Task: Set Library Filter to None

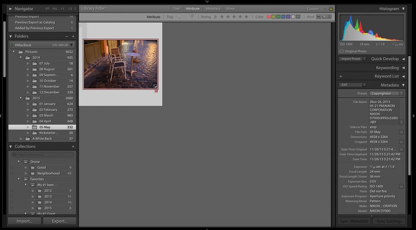Action: coord(230,9)
